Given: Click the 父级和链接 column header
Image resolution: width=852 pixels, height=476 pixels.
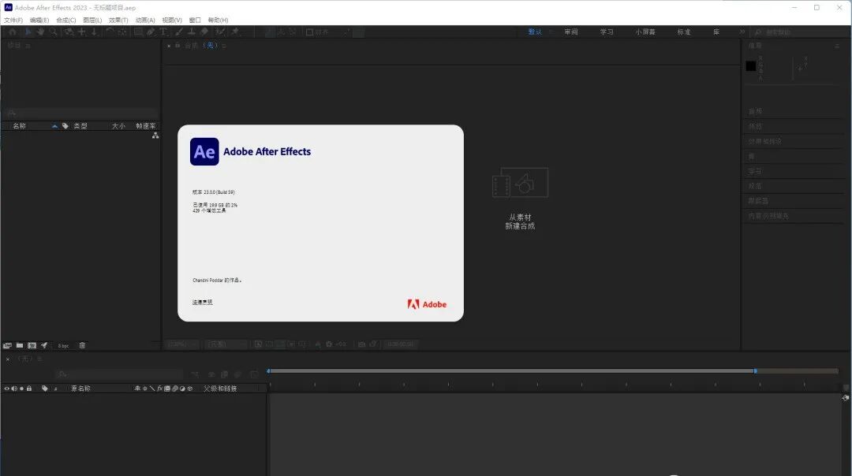Looking at the screenshot, I should [x=220, y=389].
